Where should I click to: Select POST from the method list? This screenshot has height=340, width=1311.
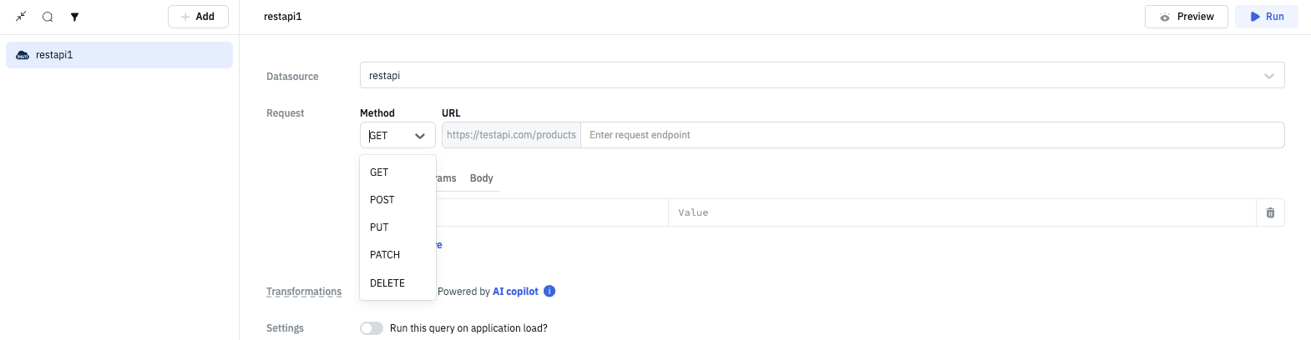coord(382,200)
